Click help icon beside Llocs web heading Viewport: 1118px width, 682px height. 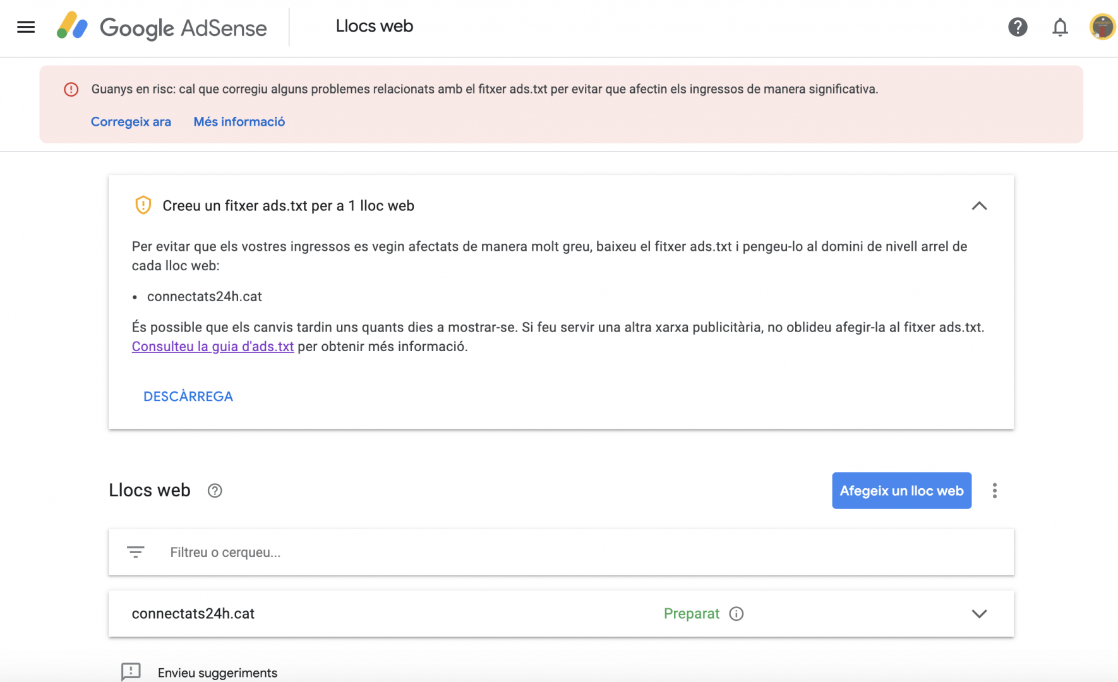(x=215, y=491)
